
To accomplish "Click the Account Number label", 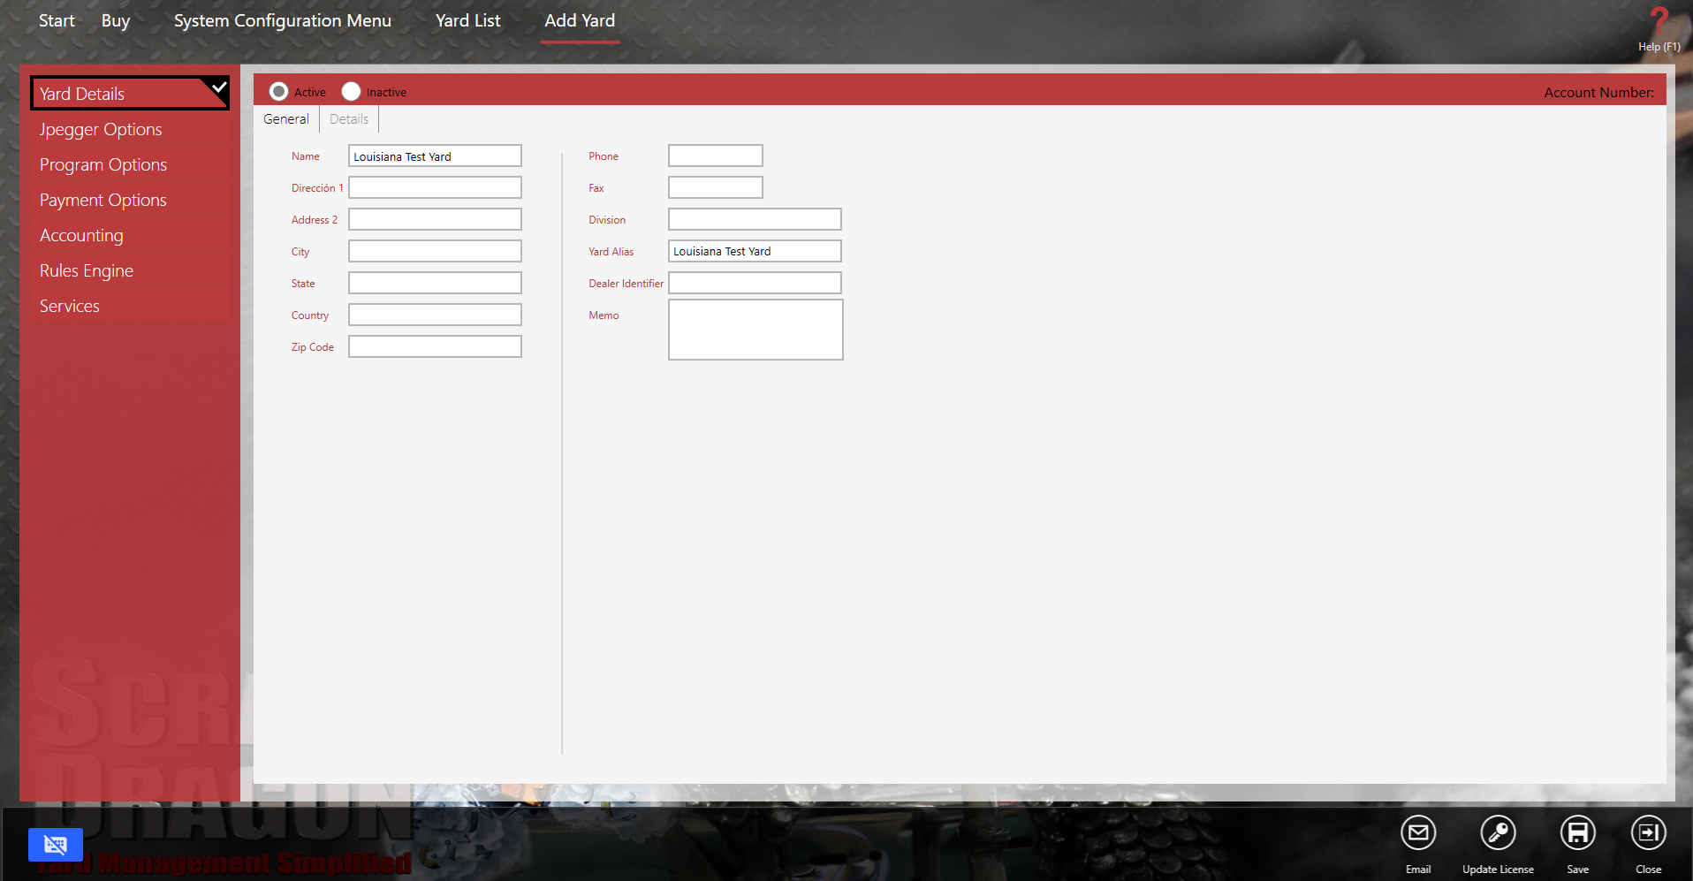I will pos(1598,92).
